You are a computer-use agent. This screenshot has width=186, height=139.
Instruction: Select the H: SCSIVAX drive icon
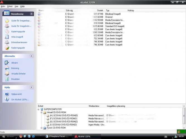pyautogui.click(x=48, y=115)
